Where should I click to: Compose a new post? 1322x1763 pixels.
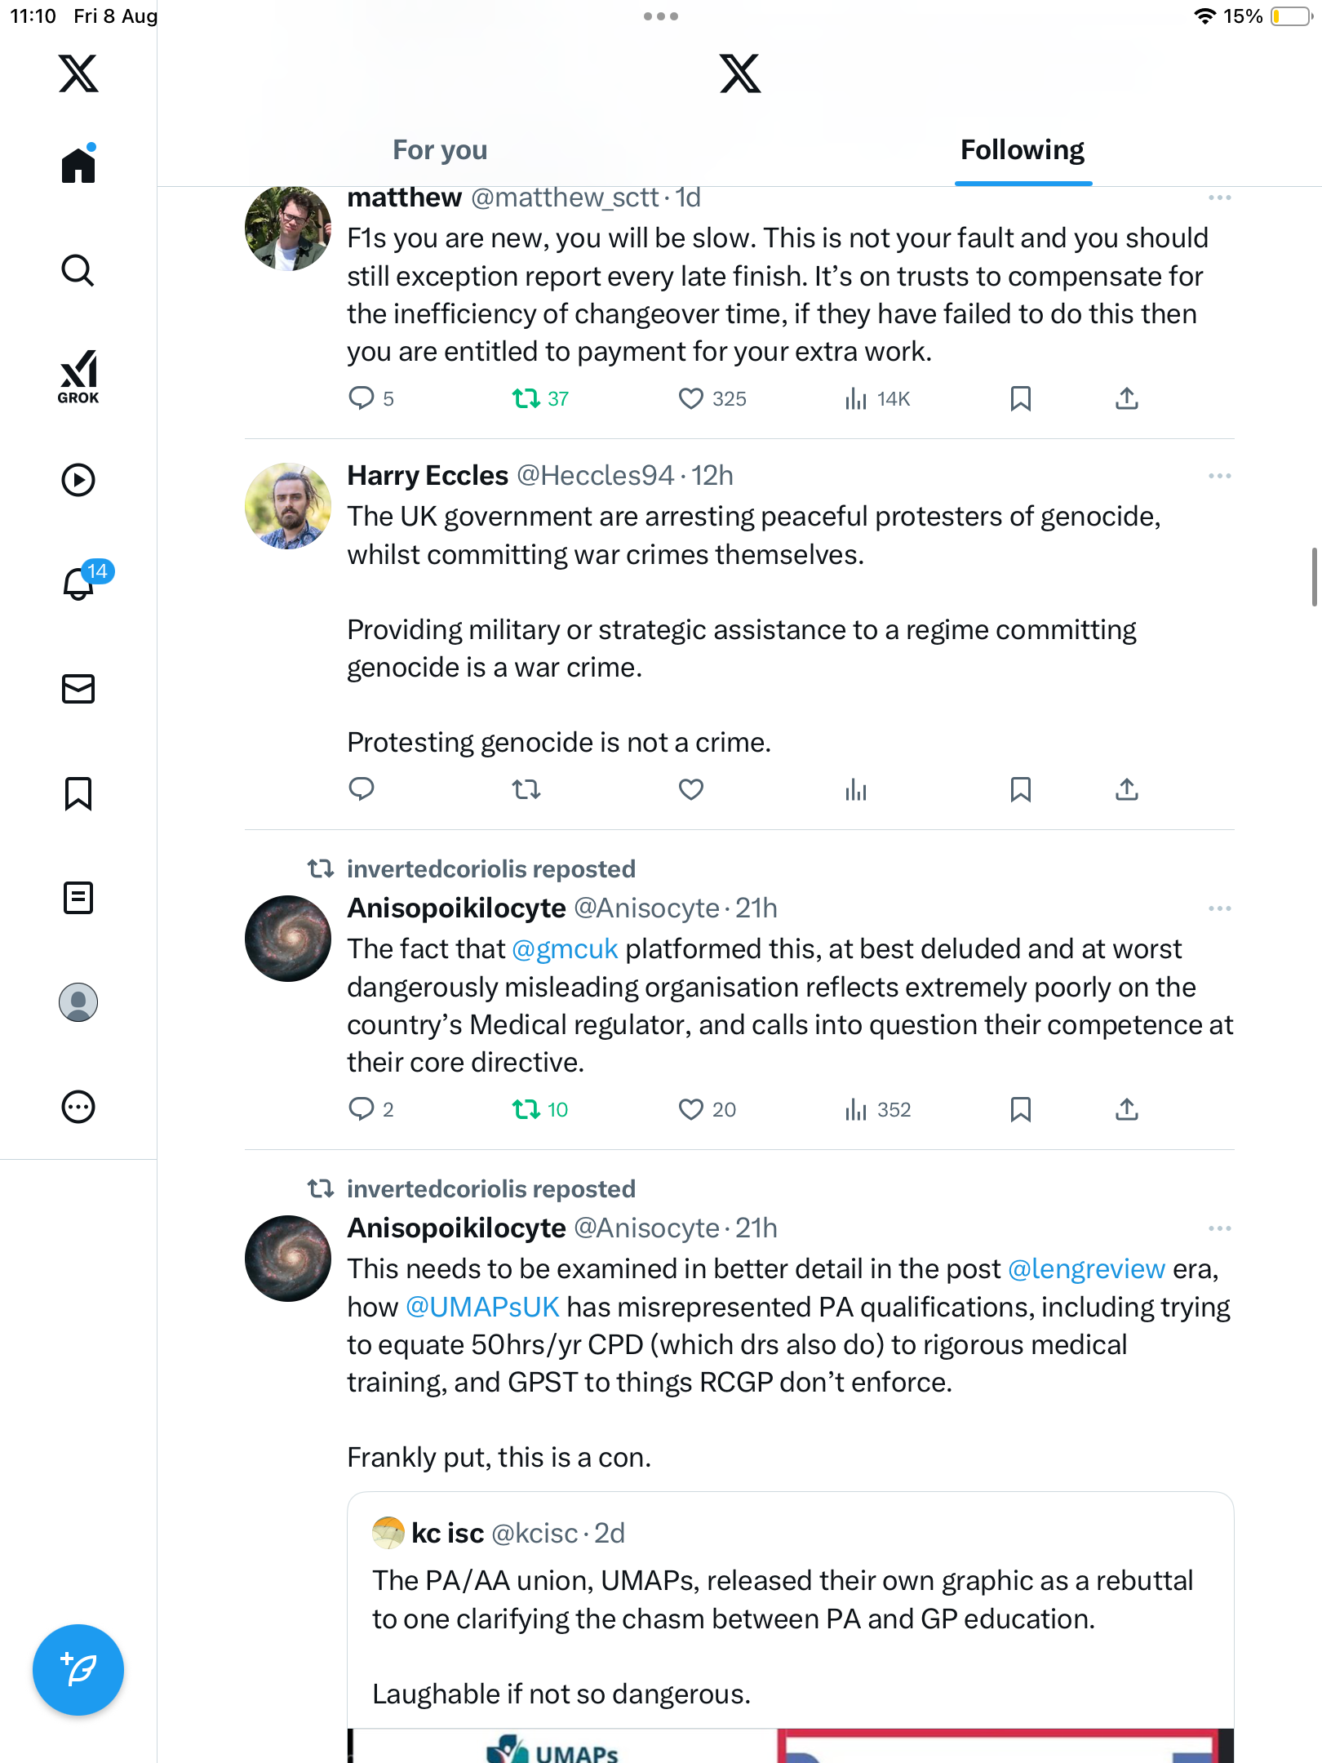coord(78,1669)
